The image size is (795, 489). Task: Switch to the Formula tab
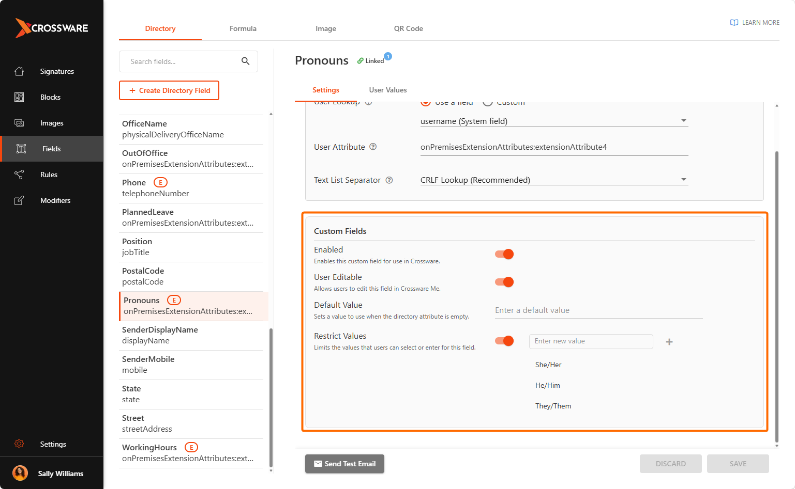(x=243, y=28)
